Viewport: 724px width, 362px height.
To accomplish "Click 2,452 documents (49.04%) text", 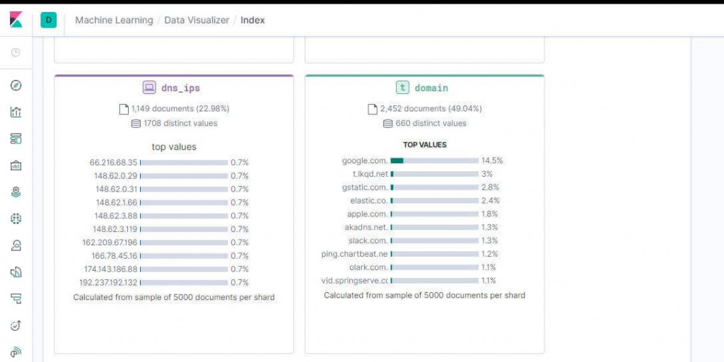I will (431, 109).
